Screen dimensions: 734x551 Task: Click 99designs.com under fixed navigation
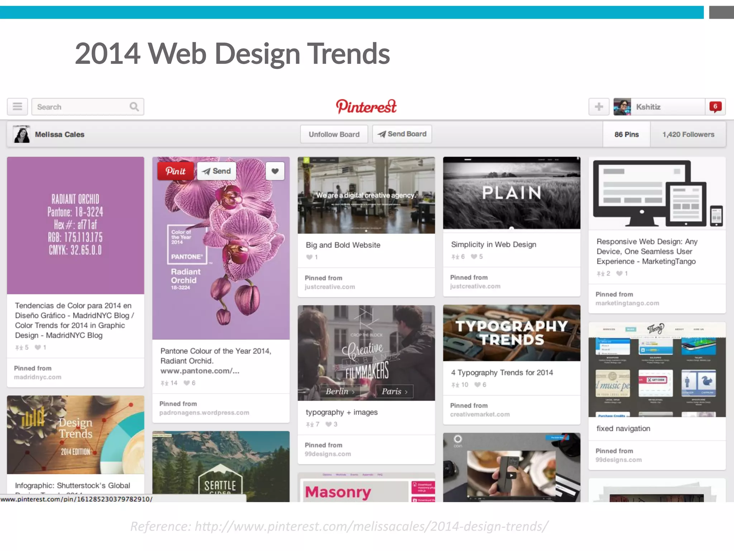(x=619, y=460)
